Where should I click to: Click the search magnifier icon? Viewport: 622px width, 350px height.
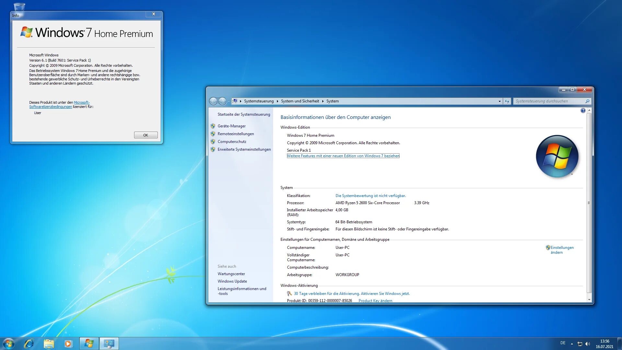click(587, 101)
